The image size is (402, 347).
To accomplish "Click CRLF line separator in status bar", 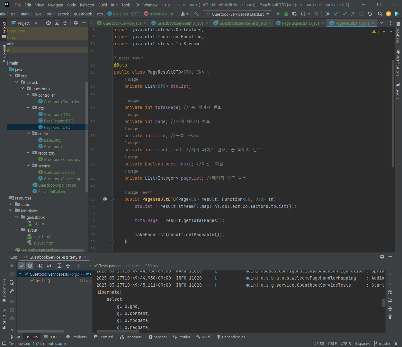I will pos(332,343).
